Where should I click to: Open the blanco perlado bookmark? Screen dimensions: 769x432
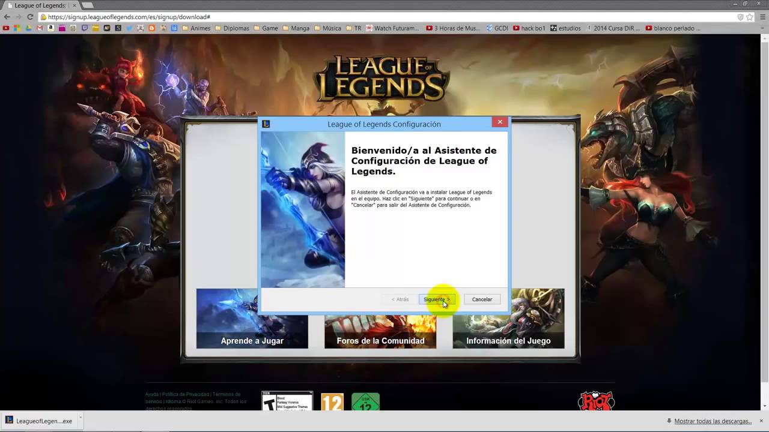coord(673,28)
